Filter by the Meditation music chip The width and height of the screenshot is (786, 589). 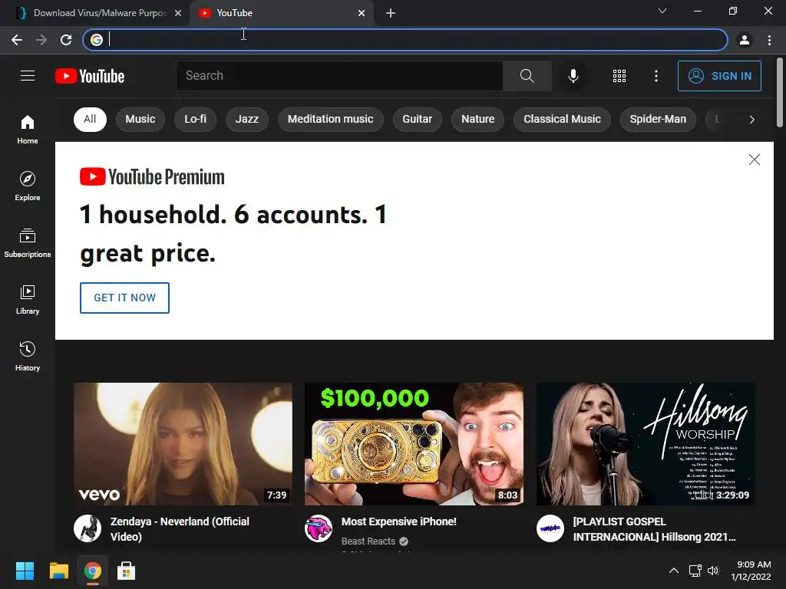(x=330, y=119)
